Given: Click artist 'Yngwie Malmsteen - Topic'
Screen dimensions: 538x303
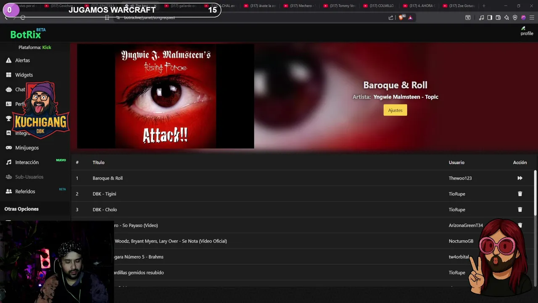Looking at the screenshot, I should coord(406,97).
